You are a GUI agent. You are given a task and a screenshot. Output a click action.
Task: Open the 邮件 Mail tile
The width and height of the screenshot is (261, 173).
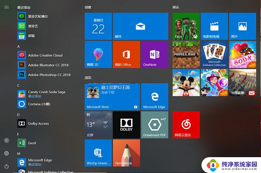[x=140, y=26]
